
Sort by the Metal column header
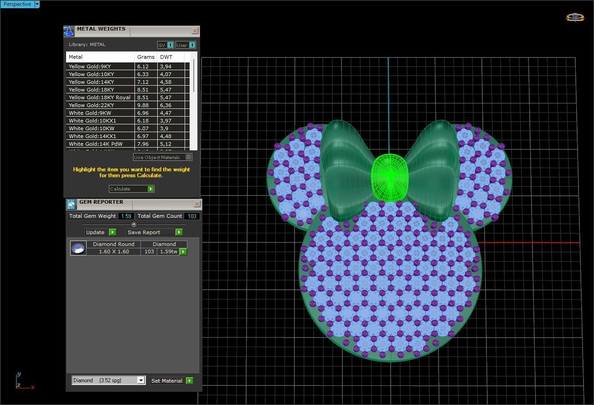point(100,57)
